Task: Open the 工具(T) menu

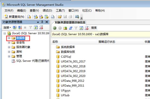Action: [60, 11]
